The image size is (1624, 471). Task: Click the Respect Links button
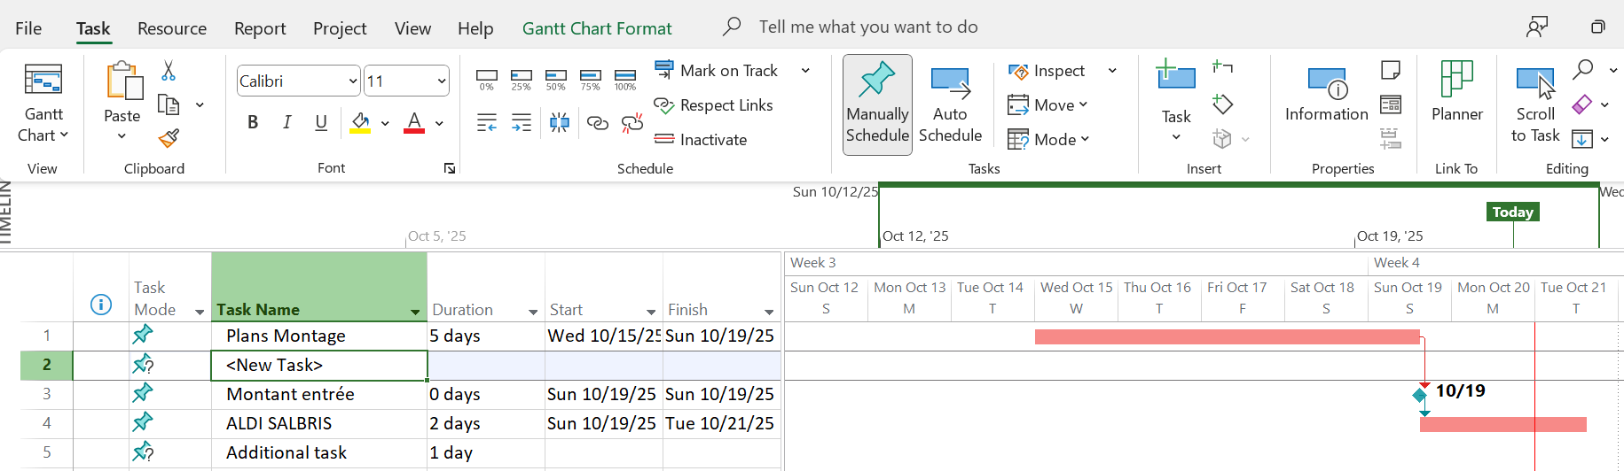coord(714,105)
